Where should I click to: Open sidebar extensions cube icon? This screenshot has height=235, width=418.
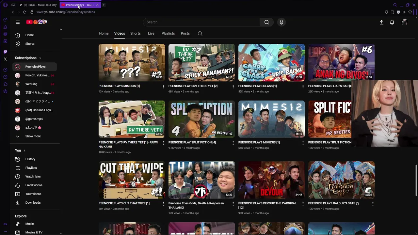tap(5, 84)
